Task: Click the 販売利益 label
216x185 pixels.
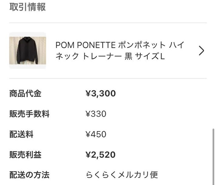Action: pyautogui.click(x=25, y=155)
